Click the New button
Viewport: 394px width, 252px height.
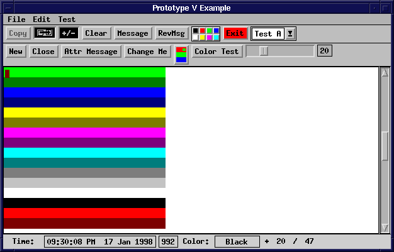click(x=16, y=52)
